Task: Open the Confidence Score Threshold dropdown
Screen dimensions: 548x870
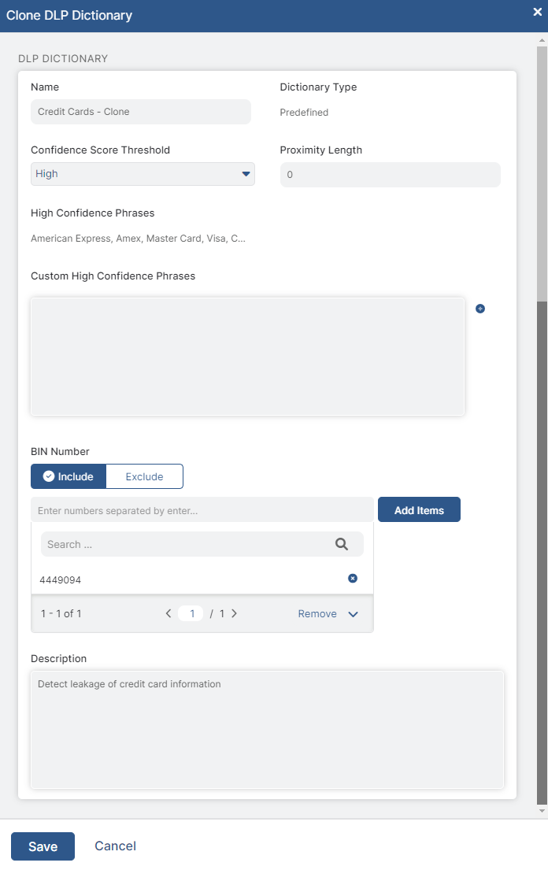Action: (143, 173)
